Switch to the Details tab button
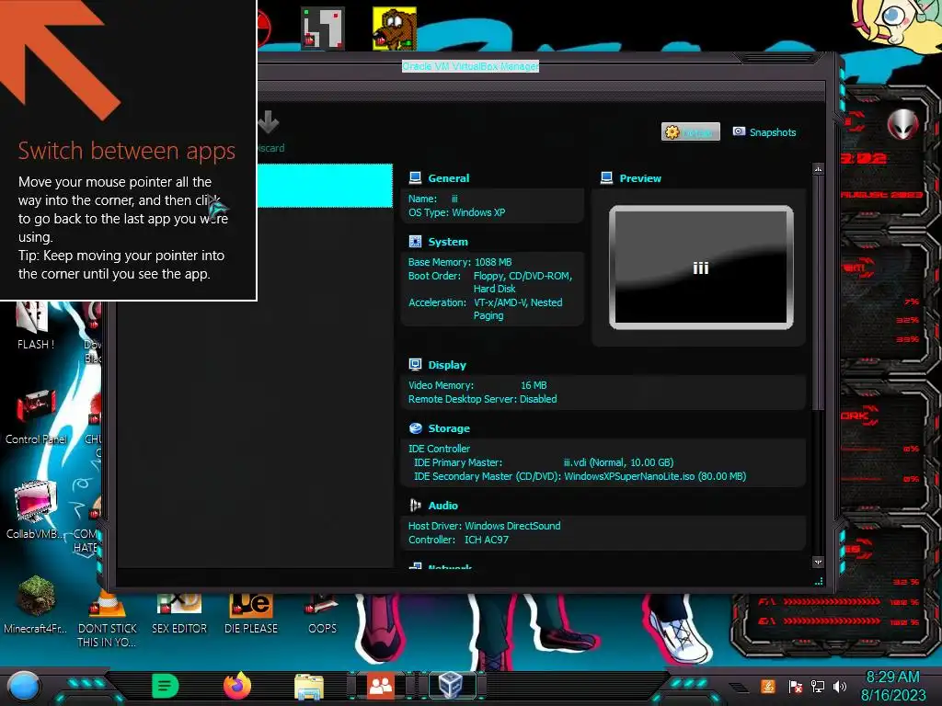The image size is (942, 706). click(690, 132)
